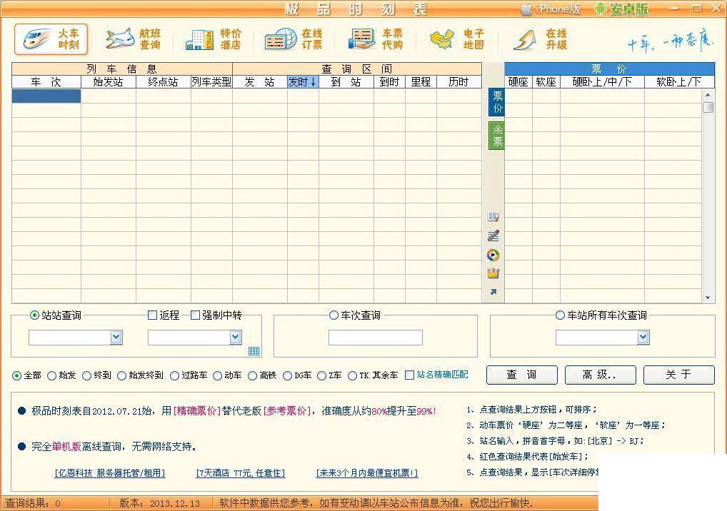Click the 硬卧上/中/下 column header
This screenshot has height=511, width=727.
602,82
